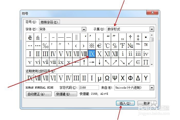Pick μ from recently used symbols
This screenshot has width=180, height=120.
click(x=100, y=78)
